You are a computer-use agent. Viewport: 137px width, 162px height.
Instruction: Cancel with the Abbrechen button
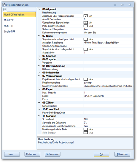[x=122, y=154]
